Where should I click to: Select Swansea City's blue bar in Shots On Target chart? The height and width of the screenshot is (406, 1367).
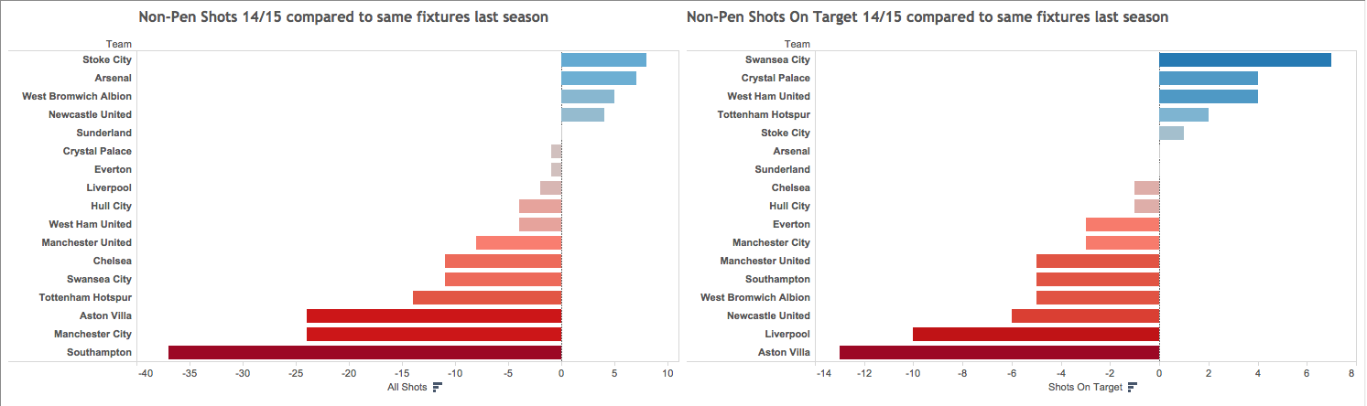click(1244, 59)
